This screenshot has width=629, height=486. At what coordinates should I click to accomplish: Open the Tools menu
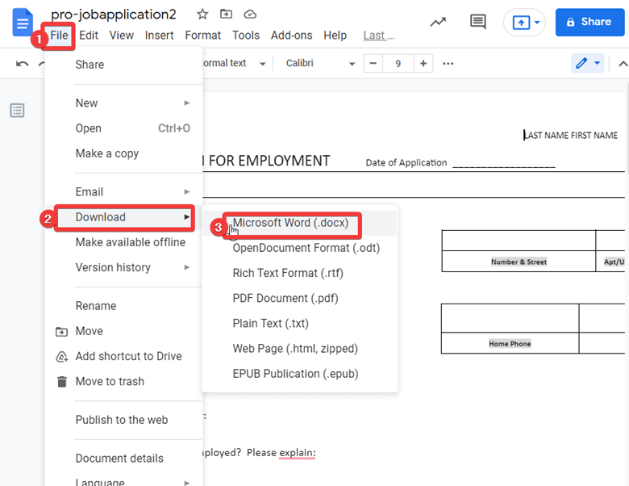(x=246, y=36)
